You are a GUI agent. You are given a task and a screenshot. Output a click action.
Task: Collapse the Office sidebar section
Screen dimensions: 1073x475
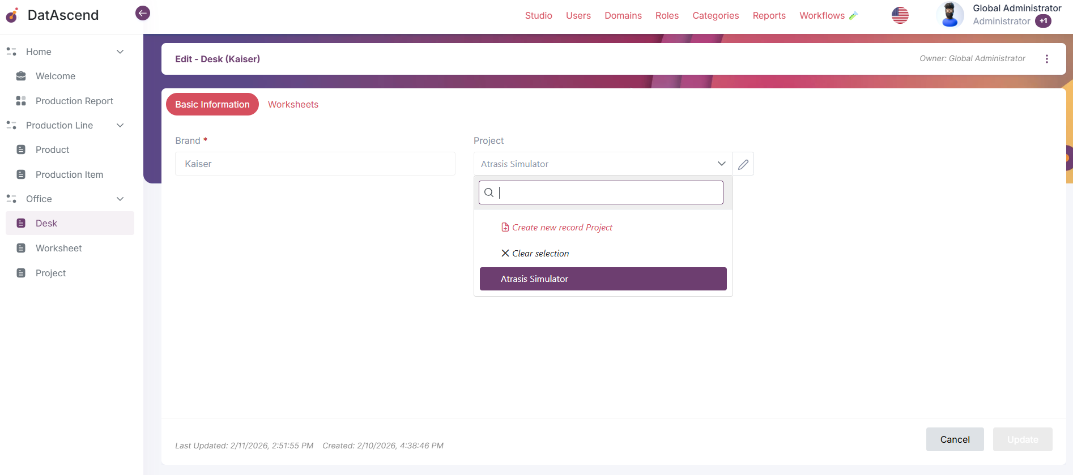tap(120, 199)
